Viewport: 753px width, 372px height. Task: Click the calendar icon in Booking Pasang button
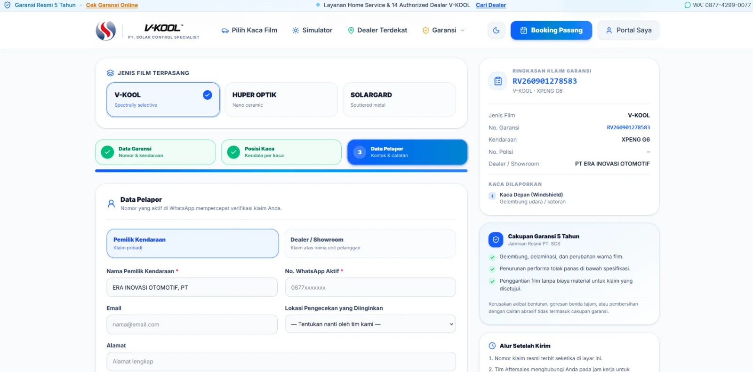[523, 31]
